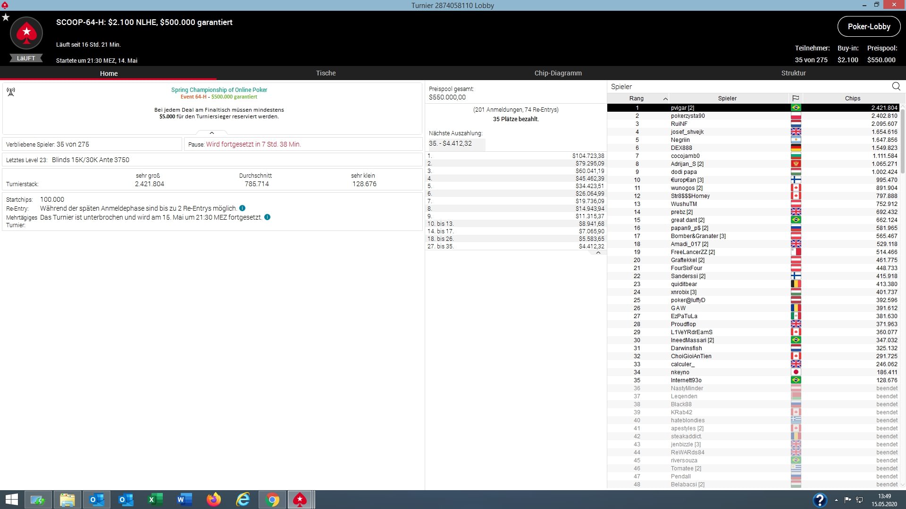Collapse the payout list chevron
This screenshot has height=509, width=906.
coord(598,253)
